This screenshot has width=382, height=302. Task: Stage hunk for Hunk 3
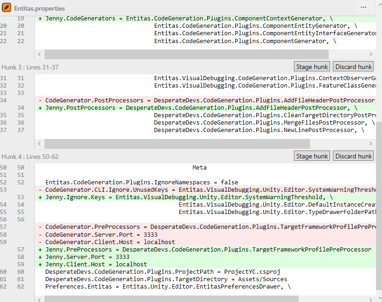pos(312,66)
